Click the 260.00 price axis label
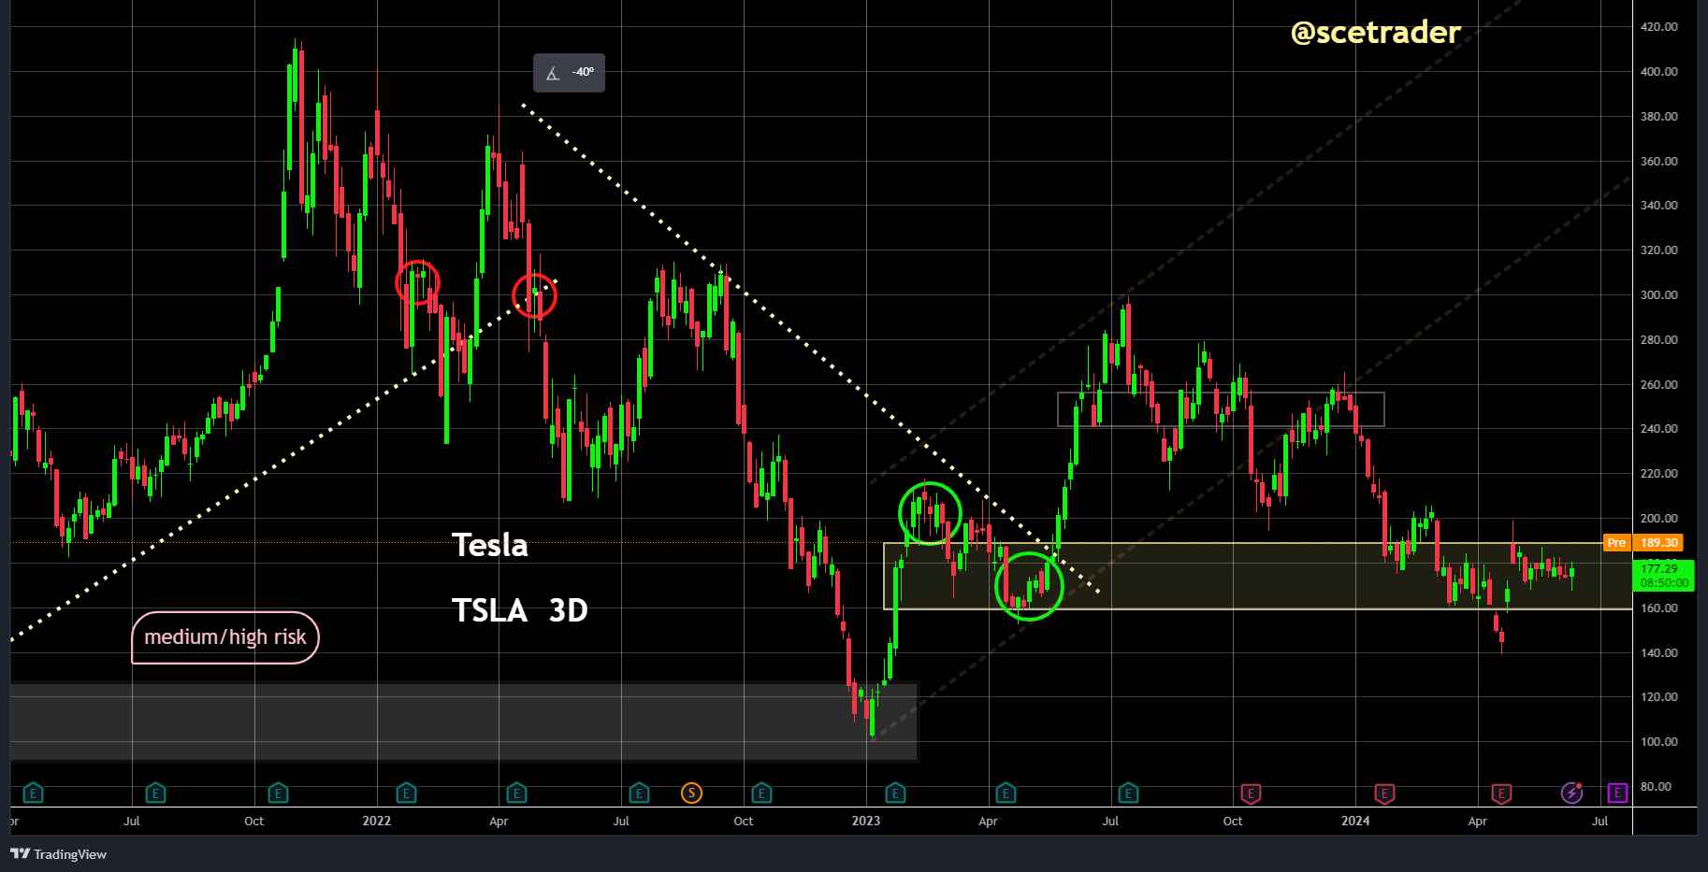This screenshot has width=1708, height=872. [1659, 385]
